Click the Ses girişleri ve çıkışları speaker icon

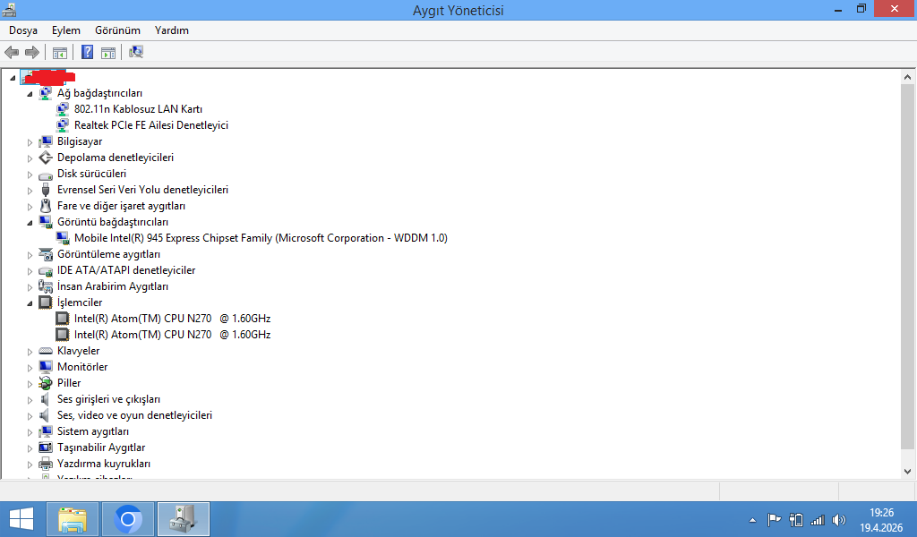tap(45, 399)
